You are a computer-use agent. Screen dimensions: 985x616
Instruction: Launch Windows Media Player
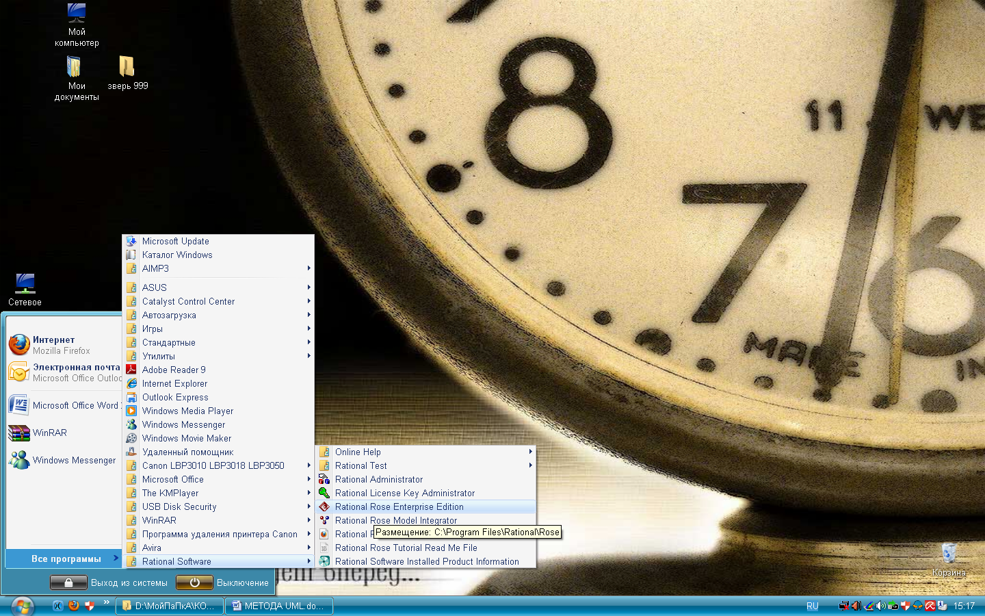pyautogui.click(x=218, y=411)
